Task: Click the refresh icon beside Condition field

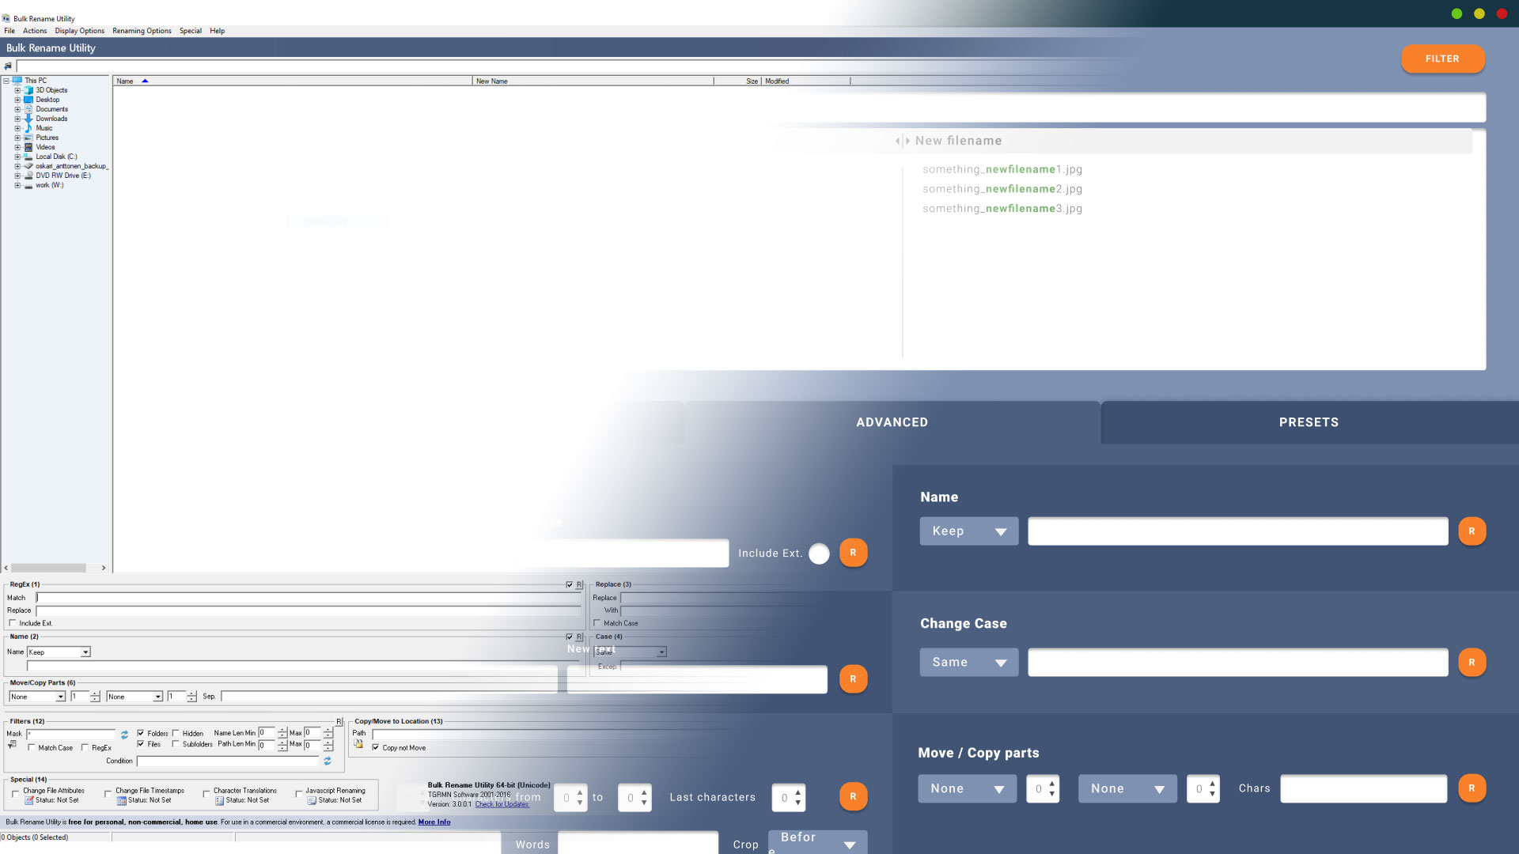Action: click(x=327, y=761)
